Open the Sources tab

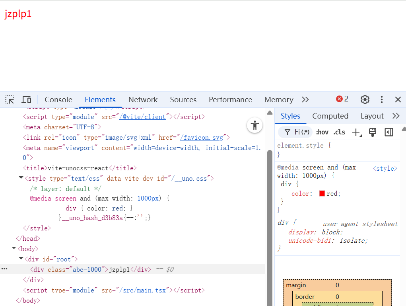click(183, 99)
